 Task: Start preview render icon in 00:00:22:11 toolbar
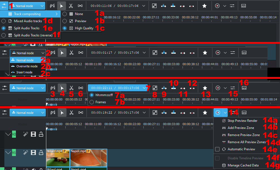[218, 88]
